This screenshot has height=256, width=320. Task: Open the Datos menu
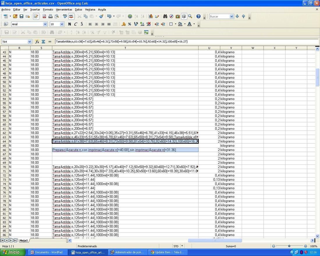[78, 10]
